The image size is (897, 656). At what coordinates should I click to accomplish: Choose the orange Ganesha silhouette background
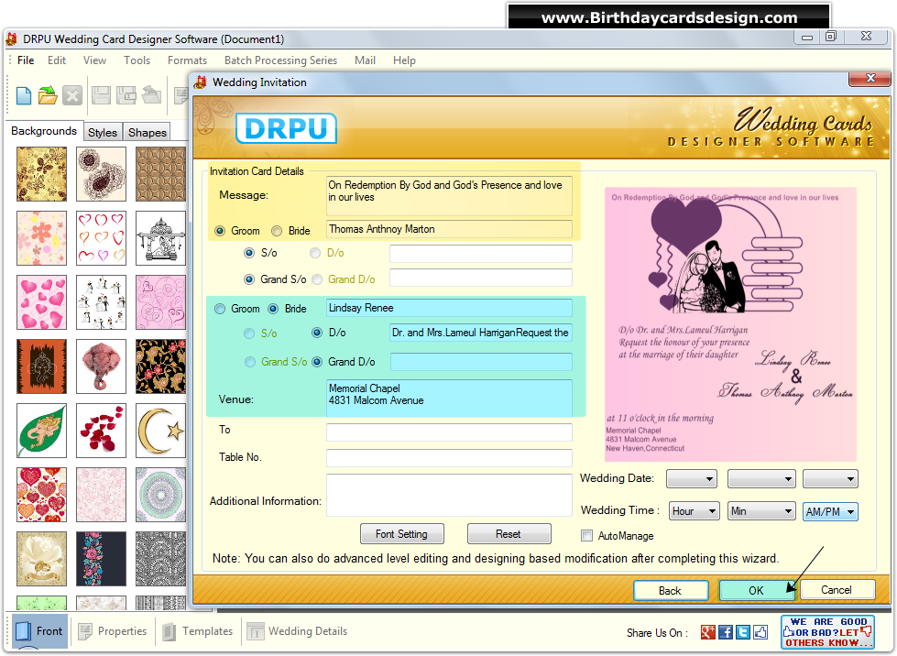coord(42,366)
